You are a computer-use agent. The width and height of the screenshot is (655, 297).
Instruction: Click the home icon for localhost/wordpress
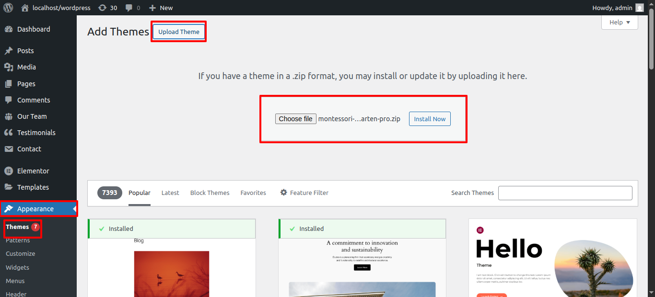point(25,8)
